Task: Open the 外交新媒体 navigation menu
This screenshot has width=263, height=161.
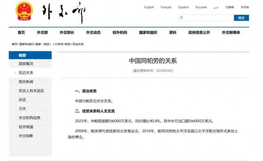Action: click(x=231, y=32)
